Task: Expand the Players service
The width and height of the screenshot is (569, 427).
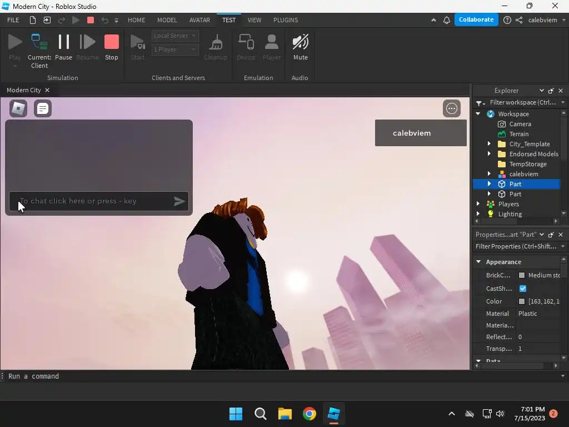Action: coord(478,204)
